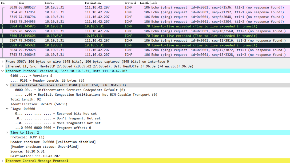This screenshot has width=290, height=165.
Task: Select the Version: 4 field line
Action: (31, 76)
